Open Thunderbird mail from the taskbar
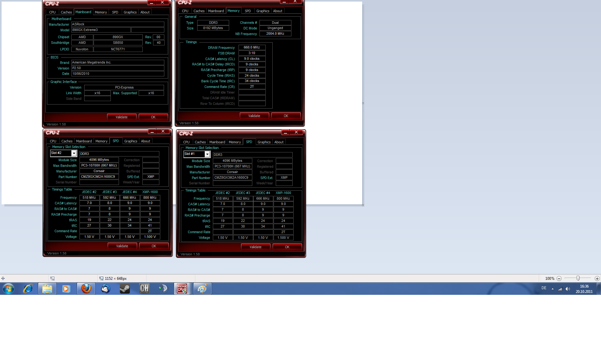The width and height of the screenshot is (601, 338). click(105, 289)
